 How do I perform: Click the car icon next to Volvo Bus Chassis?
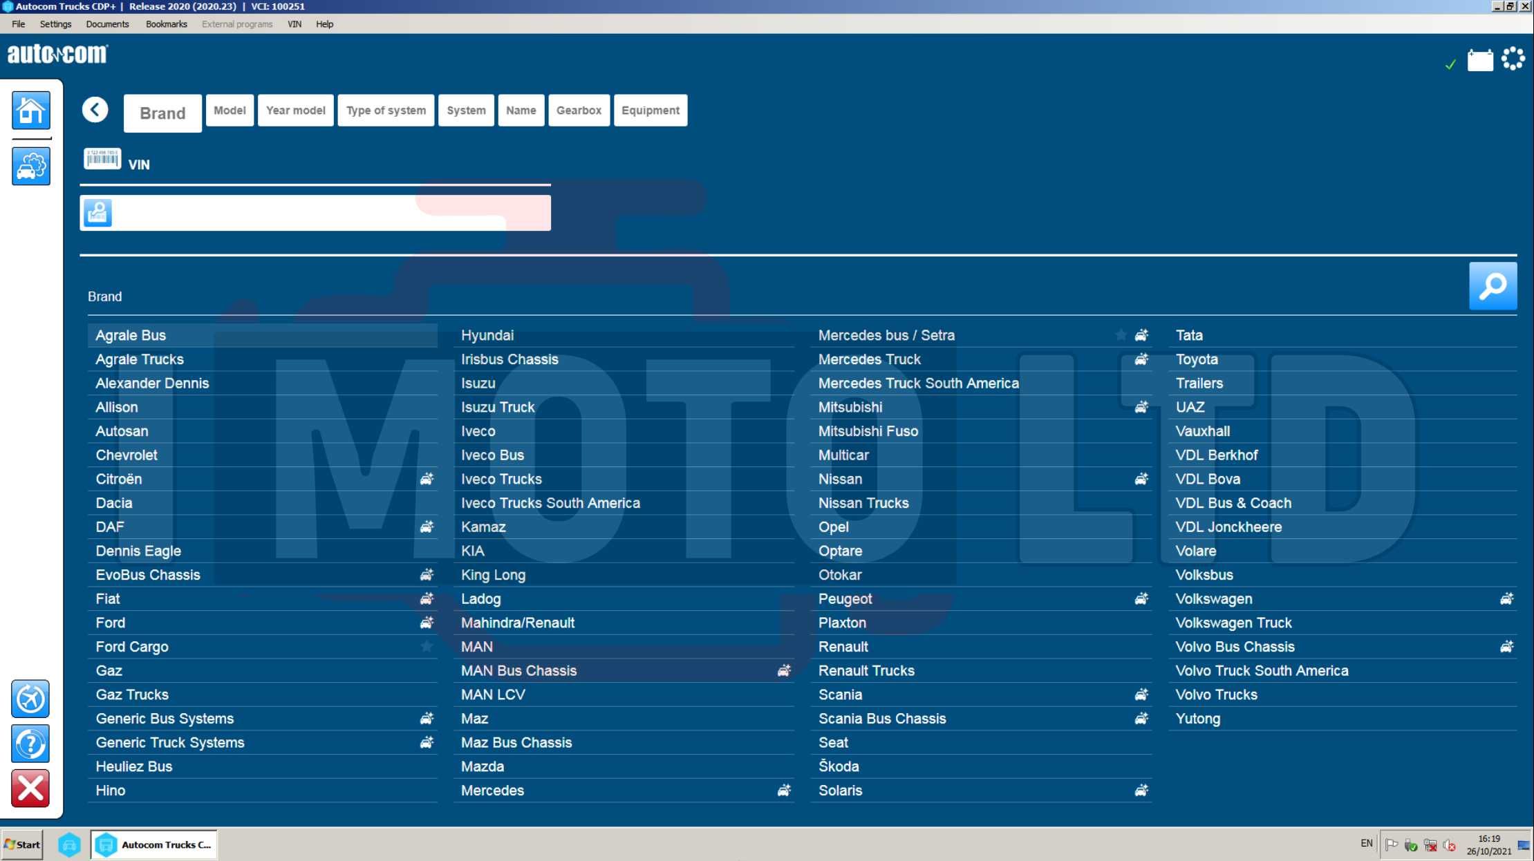[1507, 647]
